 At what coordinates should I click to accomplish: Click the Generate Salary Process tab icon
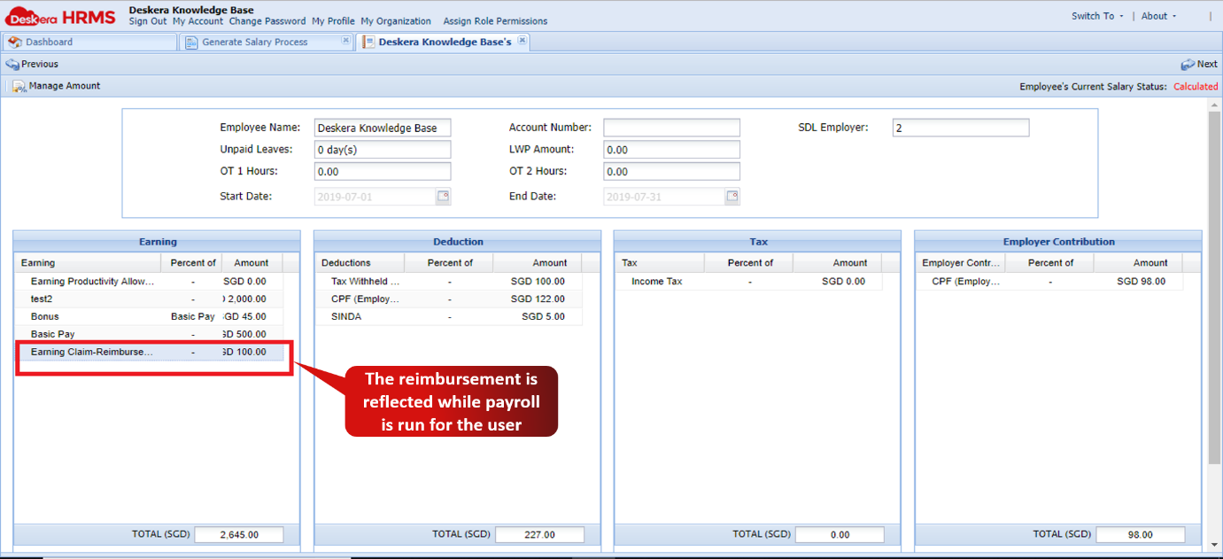(x=190, y=41)
